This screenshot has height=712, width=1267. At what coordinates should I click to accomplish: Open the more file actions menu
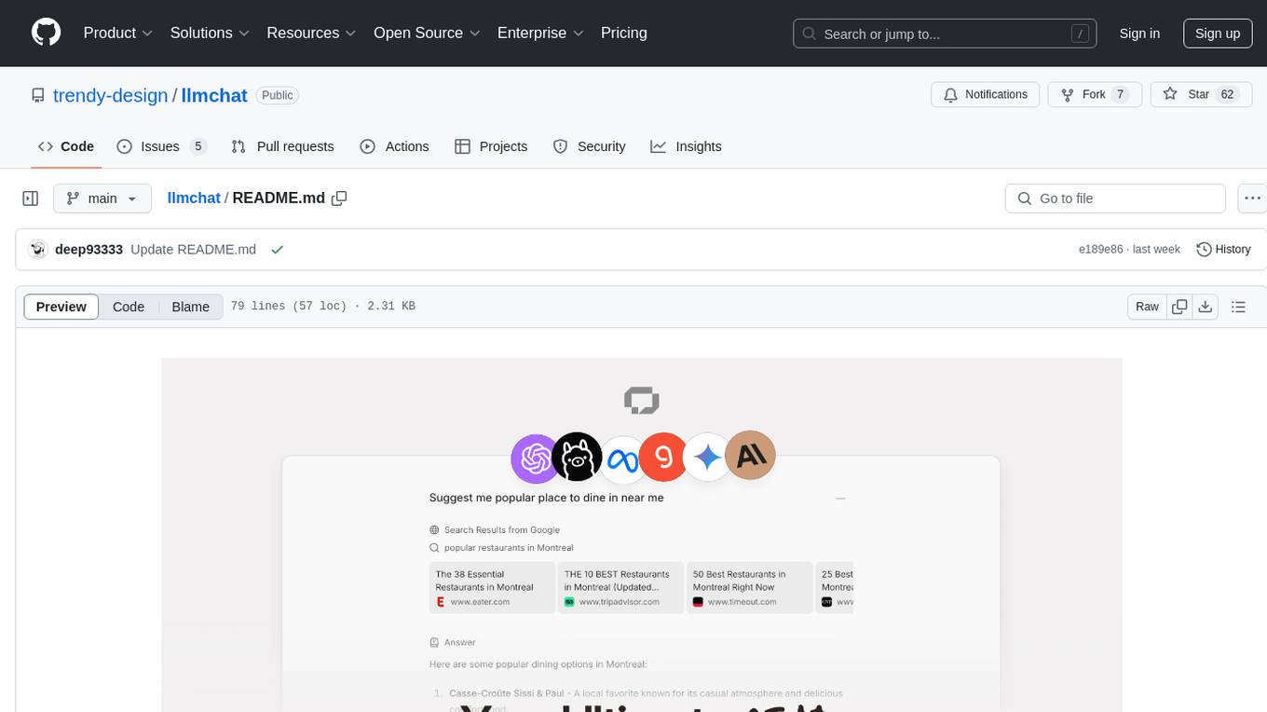[x=1252, y=199]
